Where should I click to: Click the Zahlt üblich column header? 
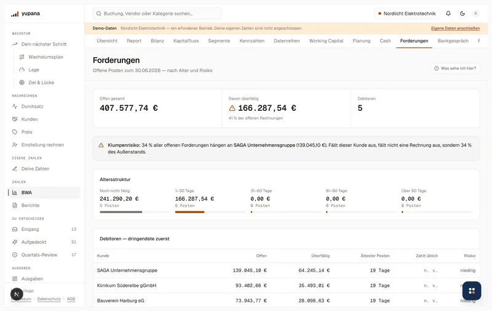[427, 256]
